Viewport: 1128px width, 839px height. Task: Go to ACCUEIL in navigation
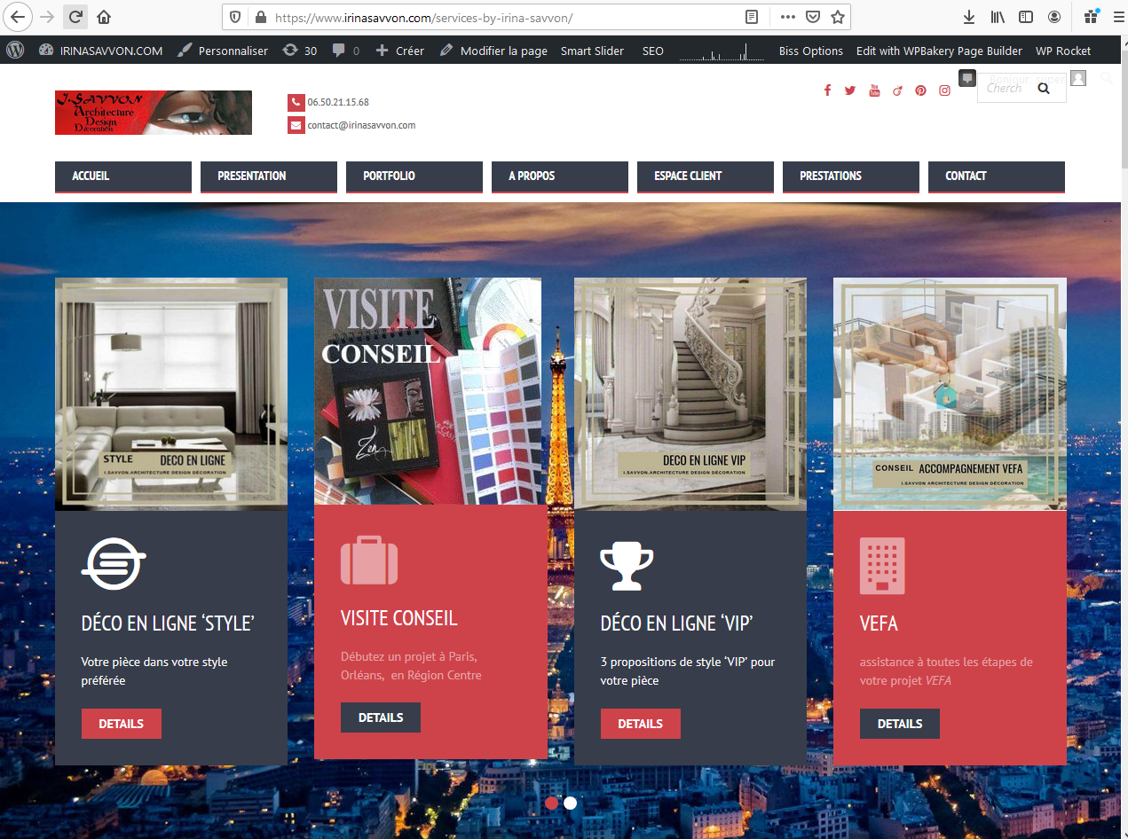(x=123, y=176)
